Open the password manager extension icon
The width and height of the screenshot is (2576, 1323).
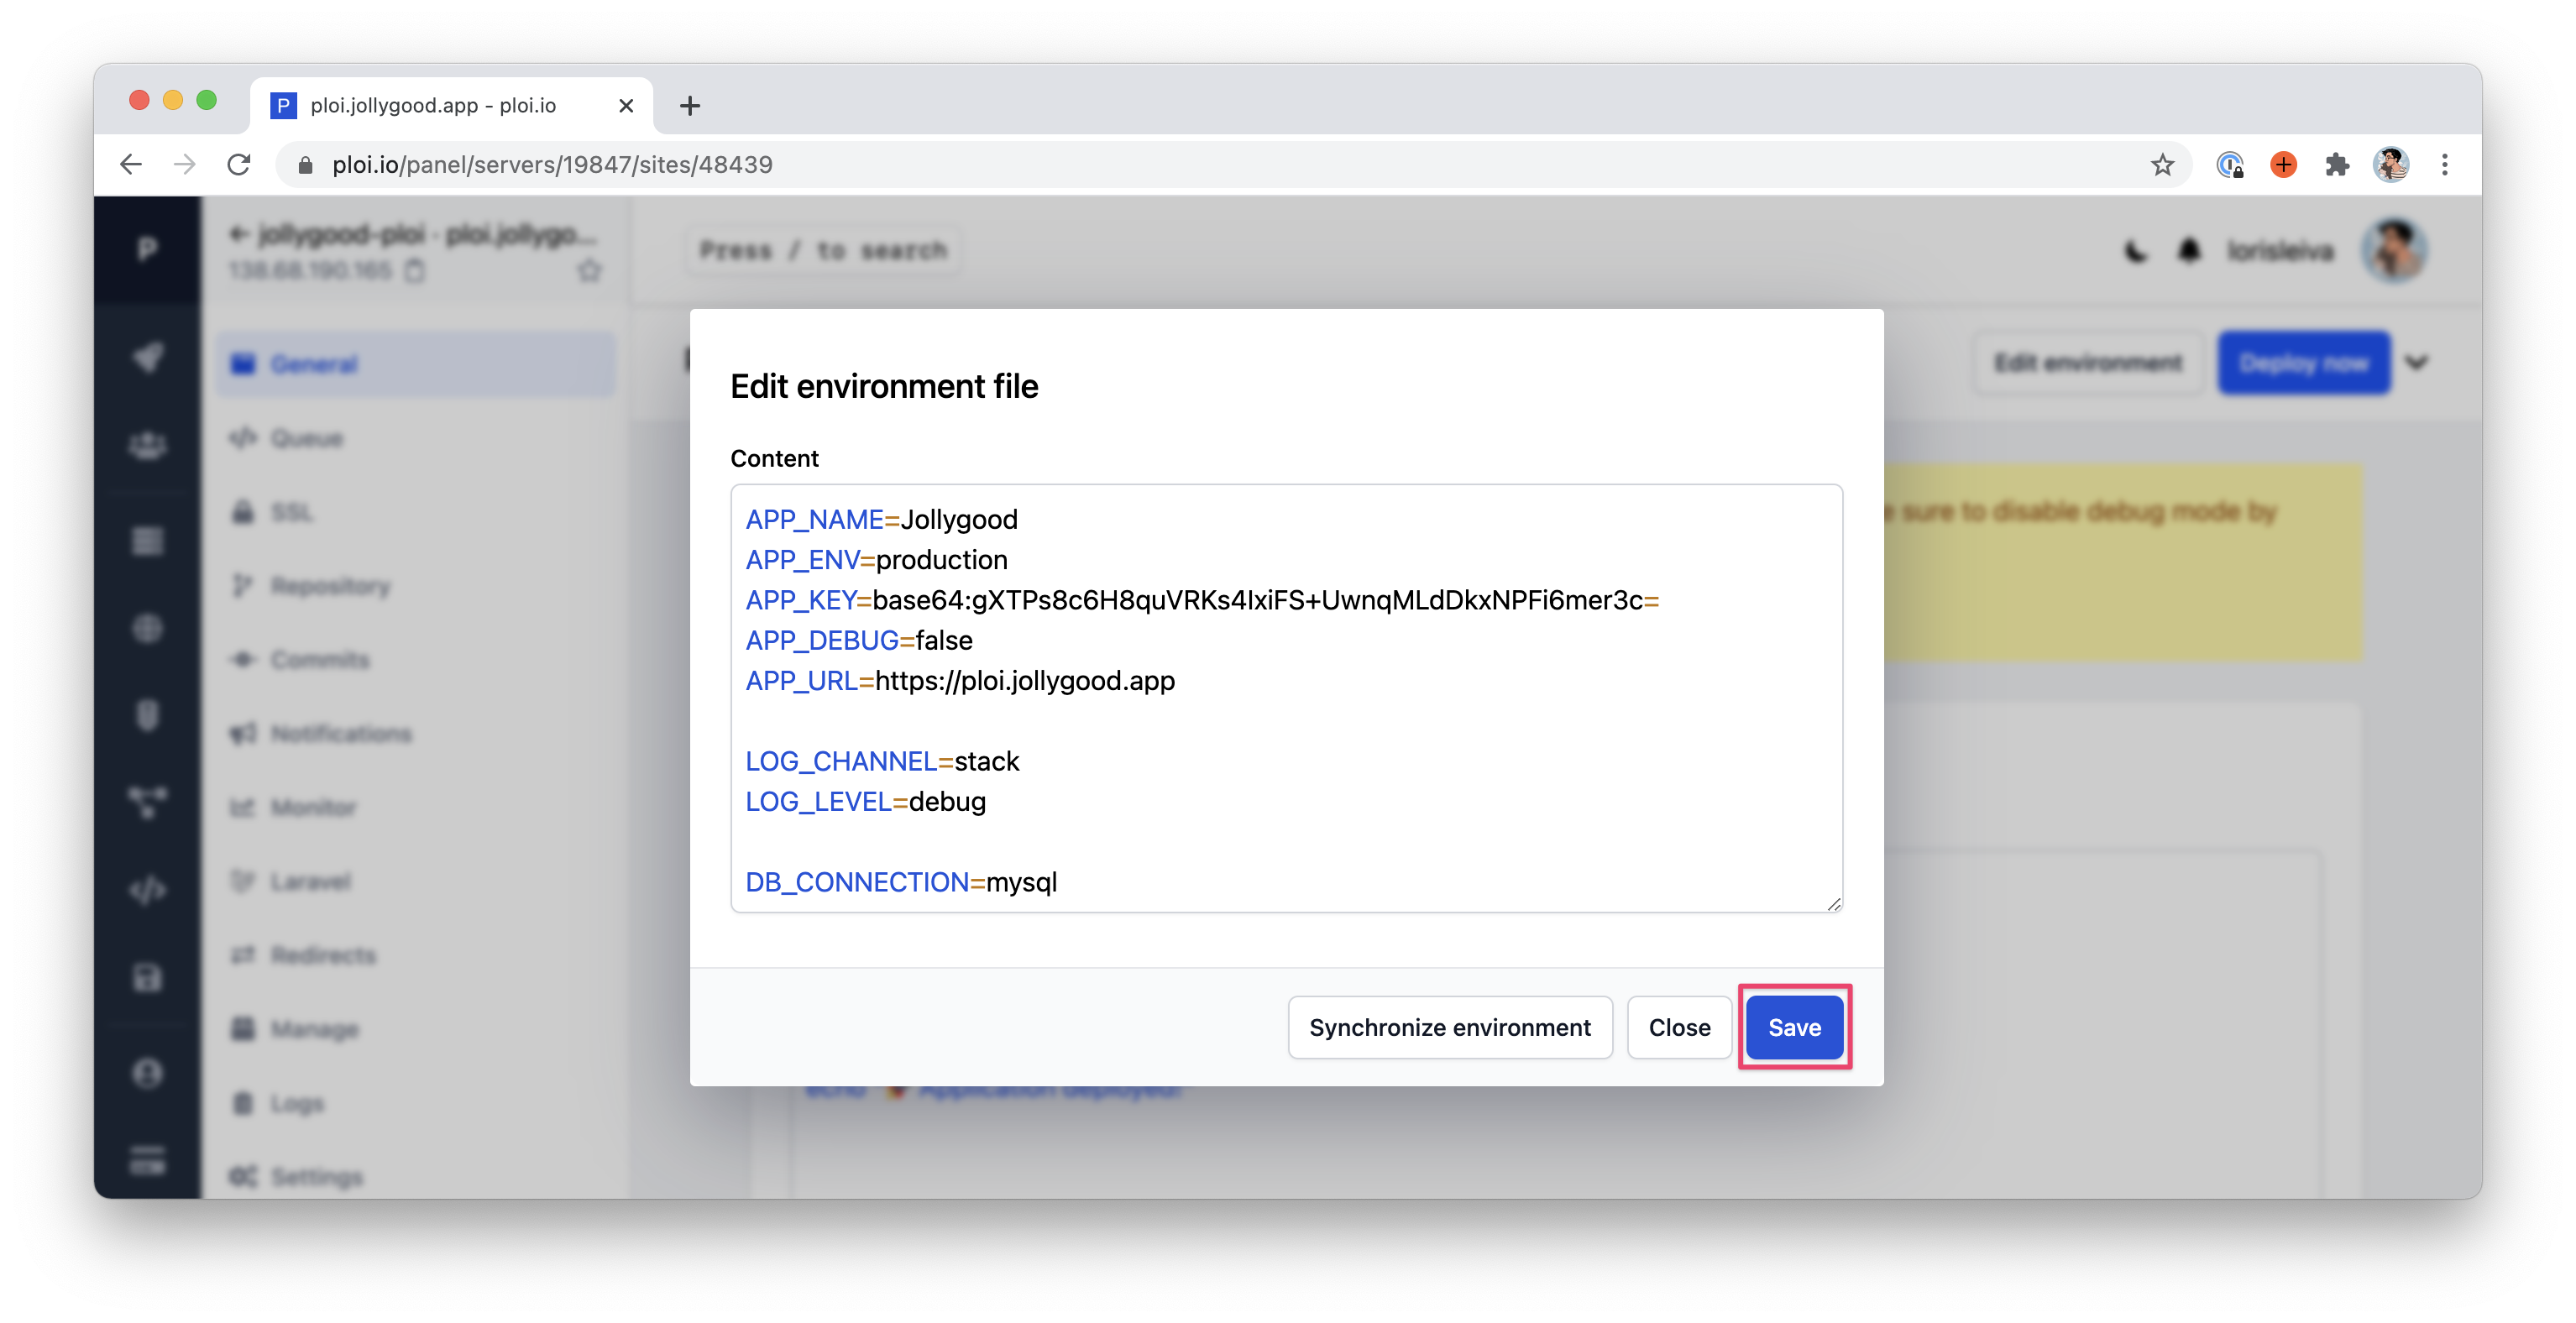point(2230,164)
